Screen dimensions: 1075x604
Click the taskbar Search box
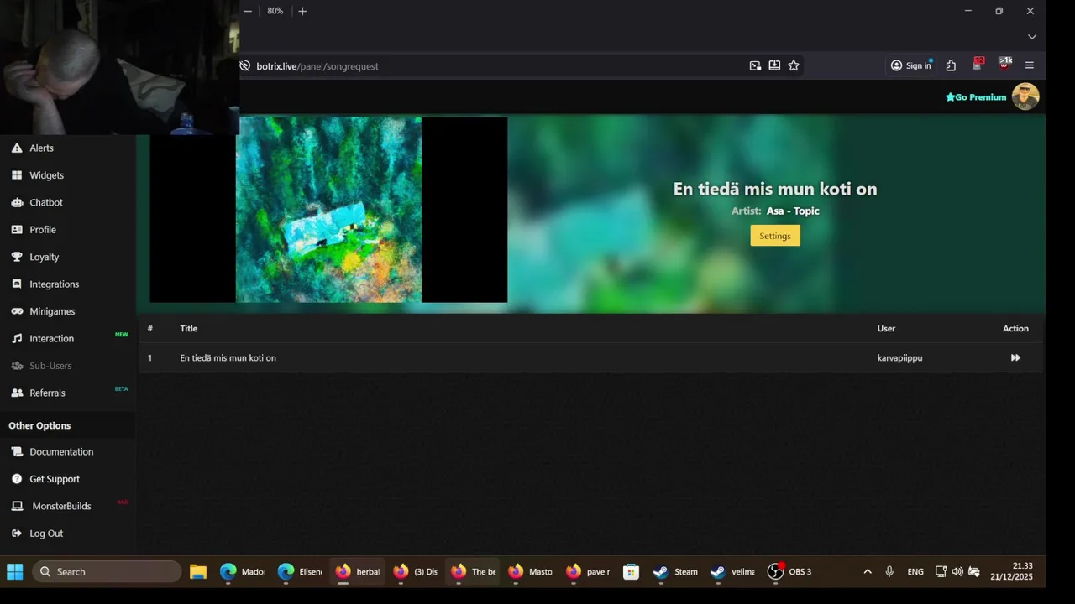107,572
